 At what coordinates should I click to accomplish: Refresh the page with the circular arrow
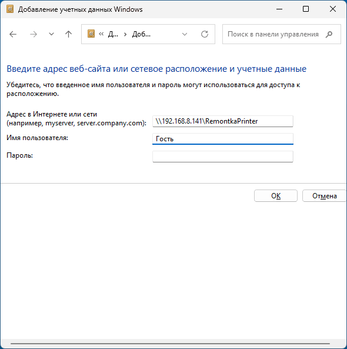click(x=205, y=34)
